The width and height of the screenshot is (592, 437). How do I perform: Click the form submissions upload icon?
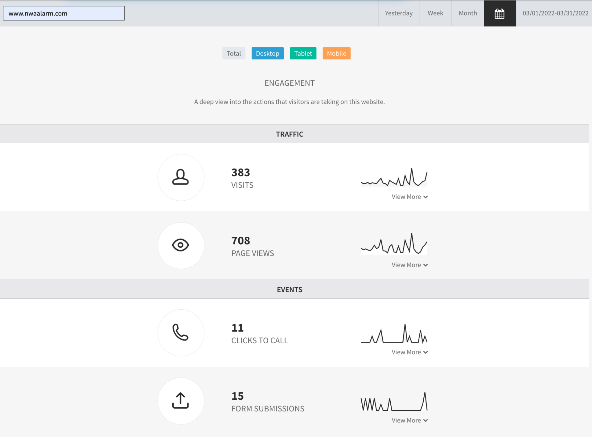click(181, 401)
